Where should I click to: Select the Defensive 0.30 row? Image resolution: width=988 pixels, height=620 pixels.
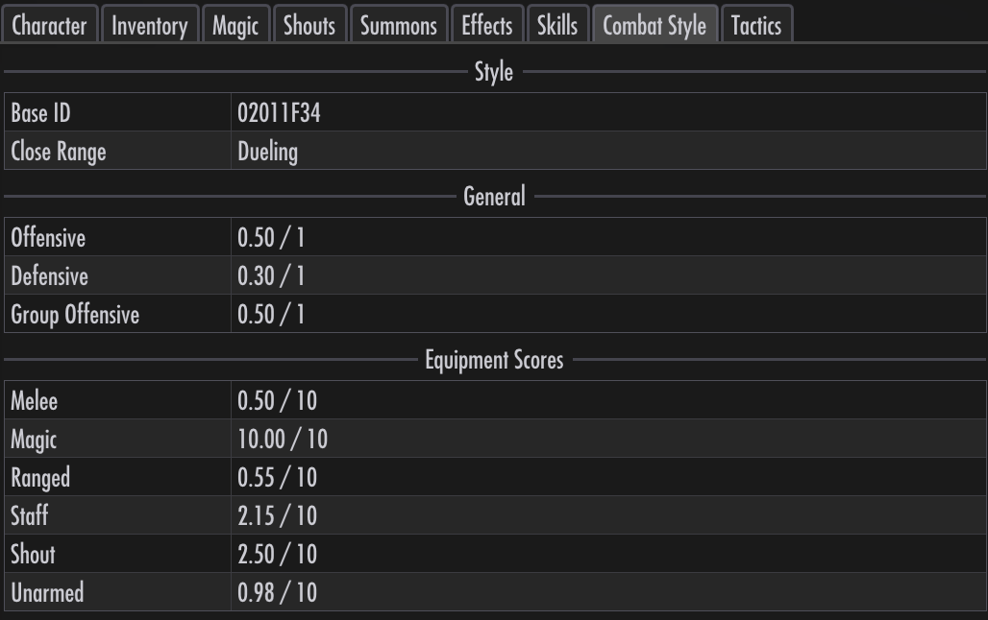point(495,275)
